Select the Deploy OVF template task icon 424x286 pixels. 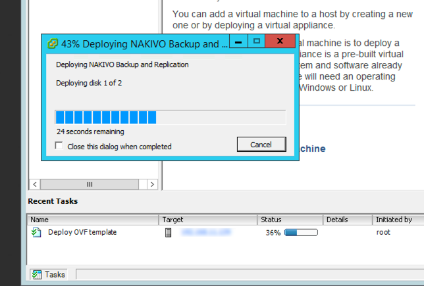36,232
